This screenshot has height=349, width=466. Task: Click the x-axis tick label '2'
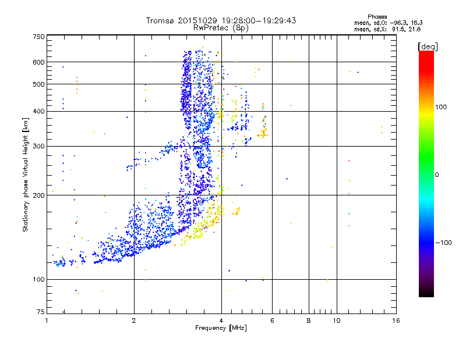(x=134, y=321)
